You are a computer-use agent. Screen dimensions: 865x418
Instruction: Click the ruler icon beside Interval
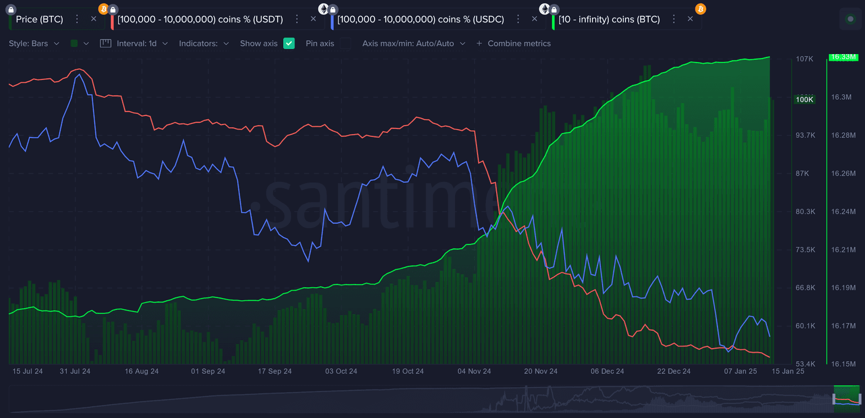(105, 43)
